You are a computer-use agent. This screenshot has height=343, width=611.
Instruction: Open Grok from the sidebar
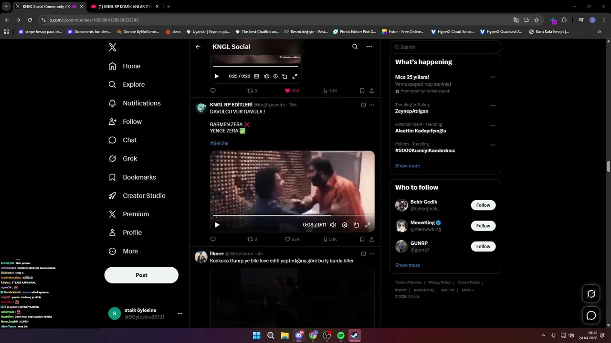click(123, 159)
